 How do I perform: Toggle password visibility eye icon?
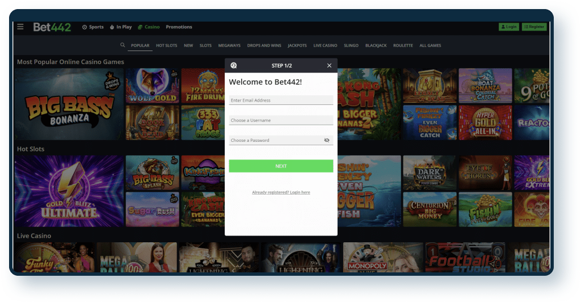click(326, 140)
